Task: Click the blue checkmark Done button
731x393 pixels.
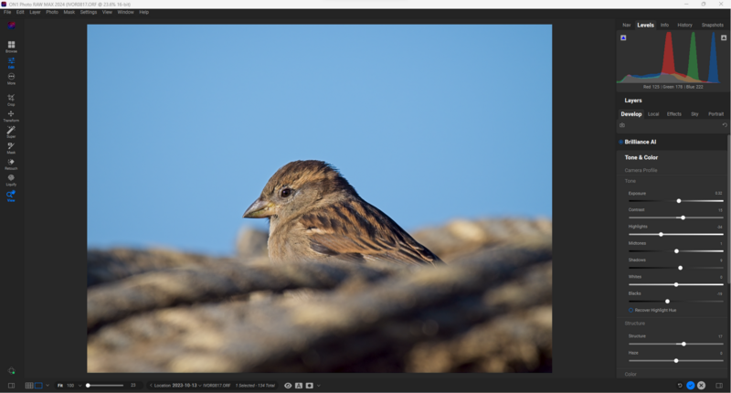Action: [691, 386]
